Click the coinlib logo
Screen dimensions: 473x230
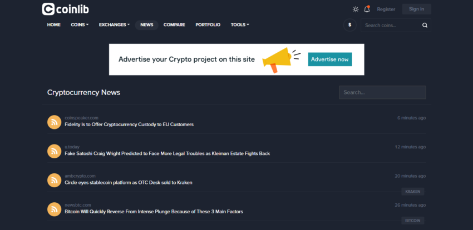[66, 9]
